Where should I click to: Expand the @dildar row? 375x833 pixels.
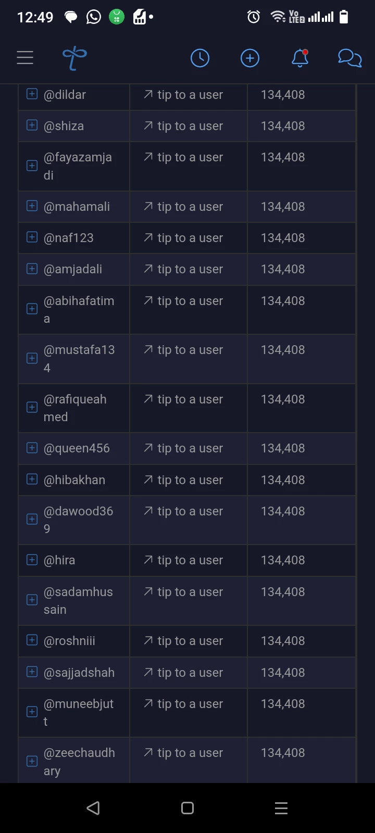(x=32, y=94)
